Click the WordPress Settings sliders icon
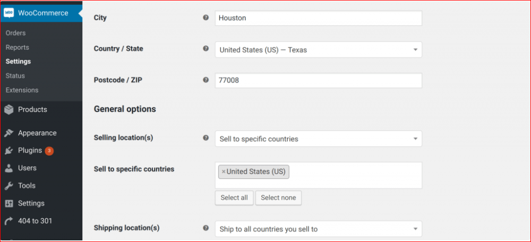Screen dimensions: 531x242 tap(8, 203)
